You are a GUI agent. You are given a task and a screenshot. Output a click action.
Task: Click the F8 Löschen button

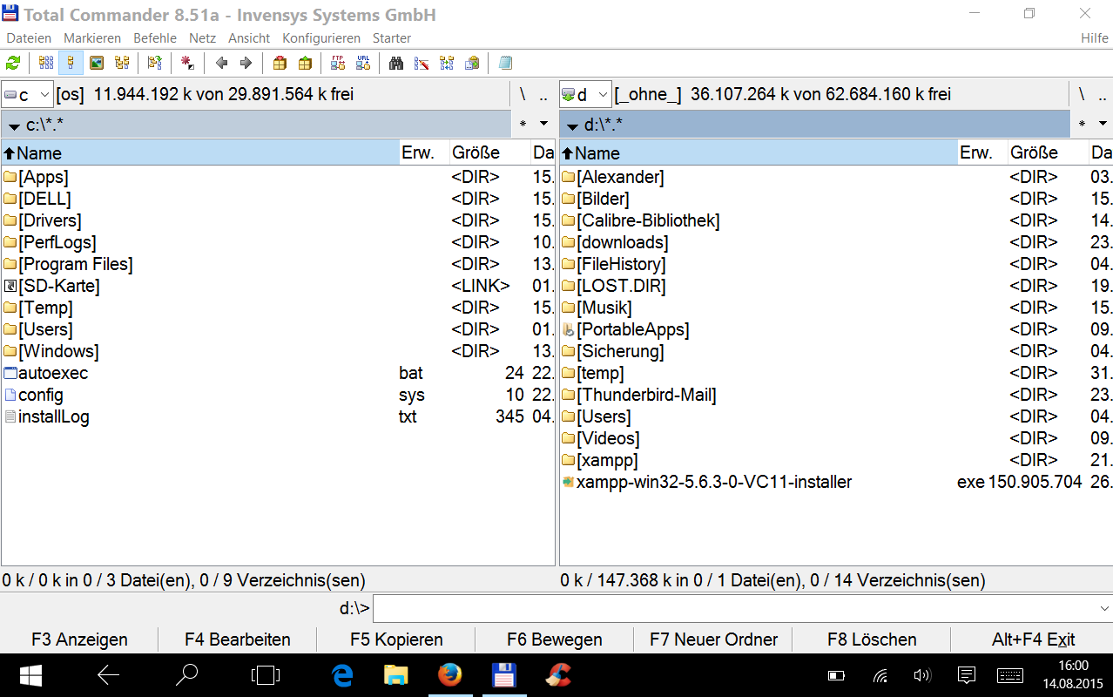(872, 639)
